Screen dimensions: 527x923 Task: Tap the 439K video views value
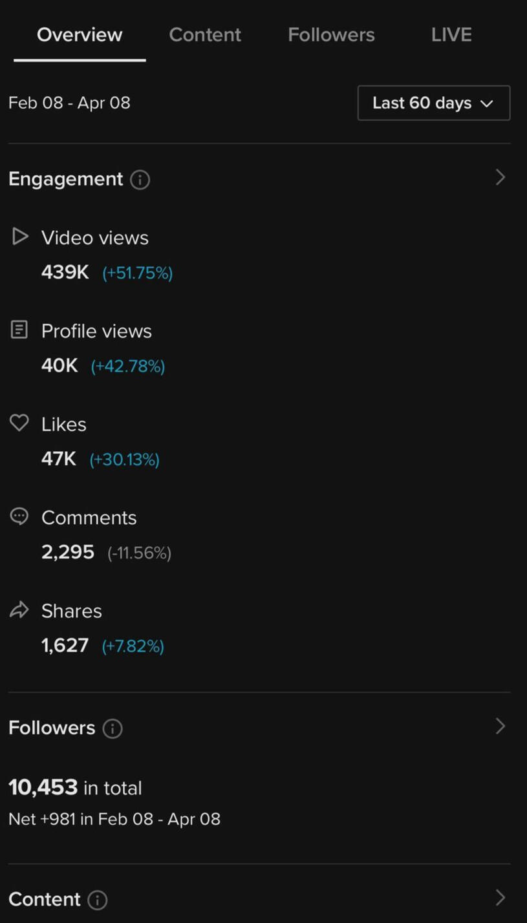[65, 273]
